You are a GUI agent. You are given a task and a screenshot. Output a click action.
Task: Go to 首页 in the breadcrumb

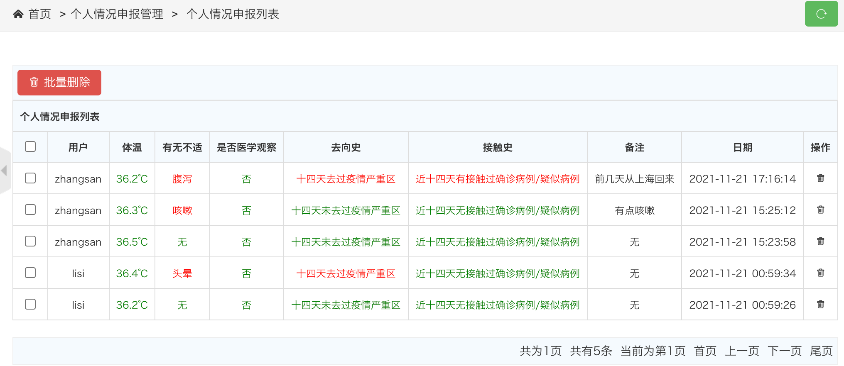click(x=39, y=15)
